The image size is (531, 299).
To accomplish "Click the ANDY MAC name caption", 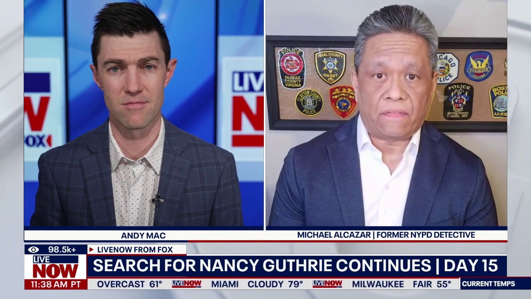I will pos(143,235).
